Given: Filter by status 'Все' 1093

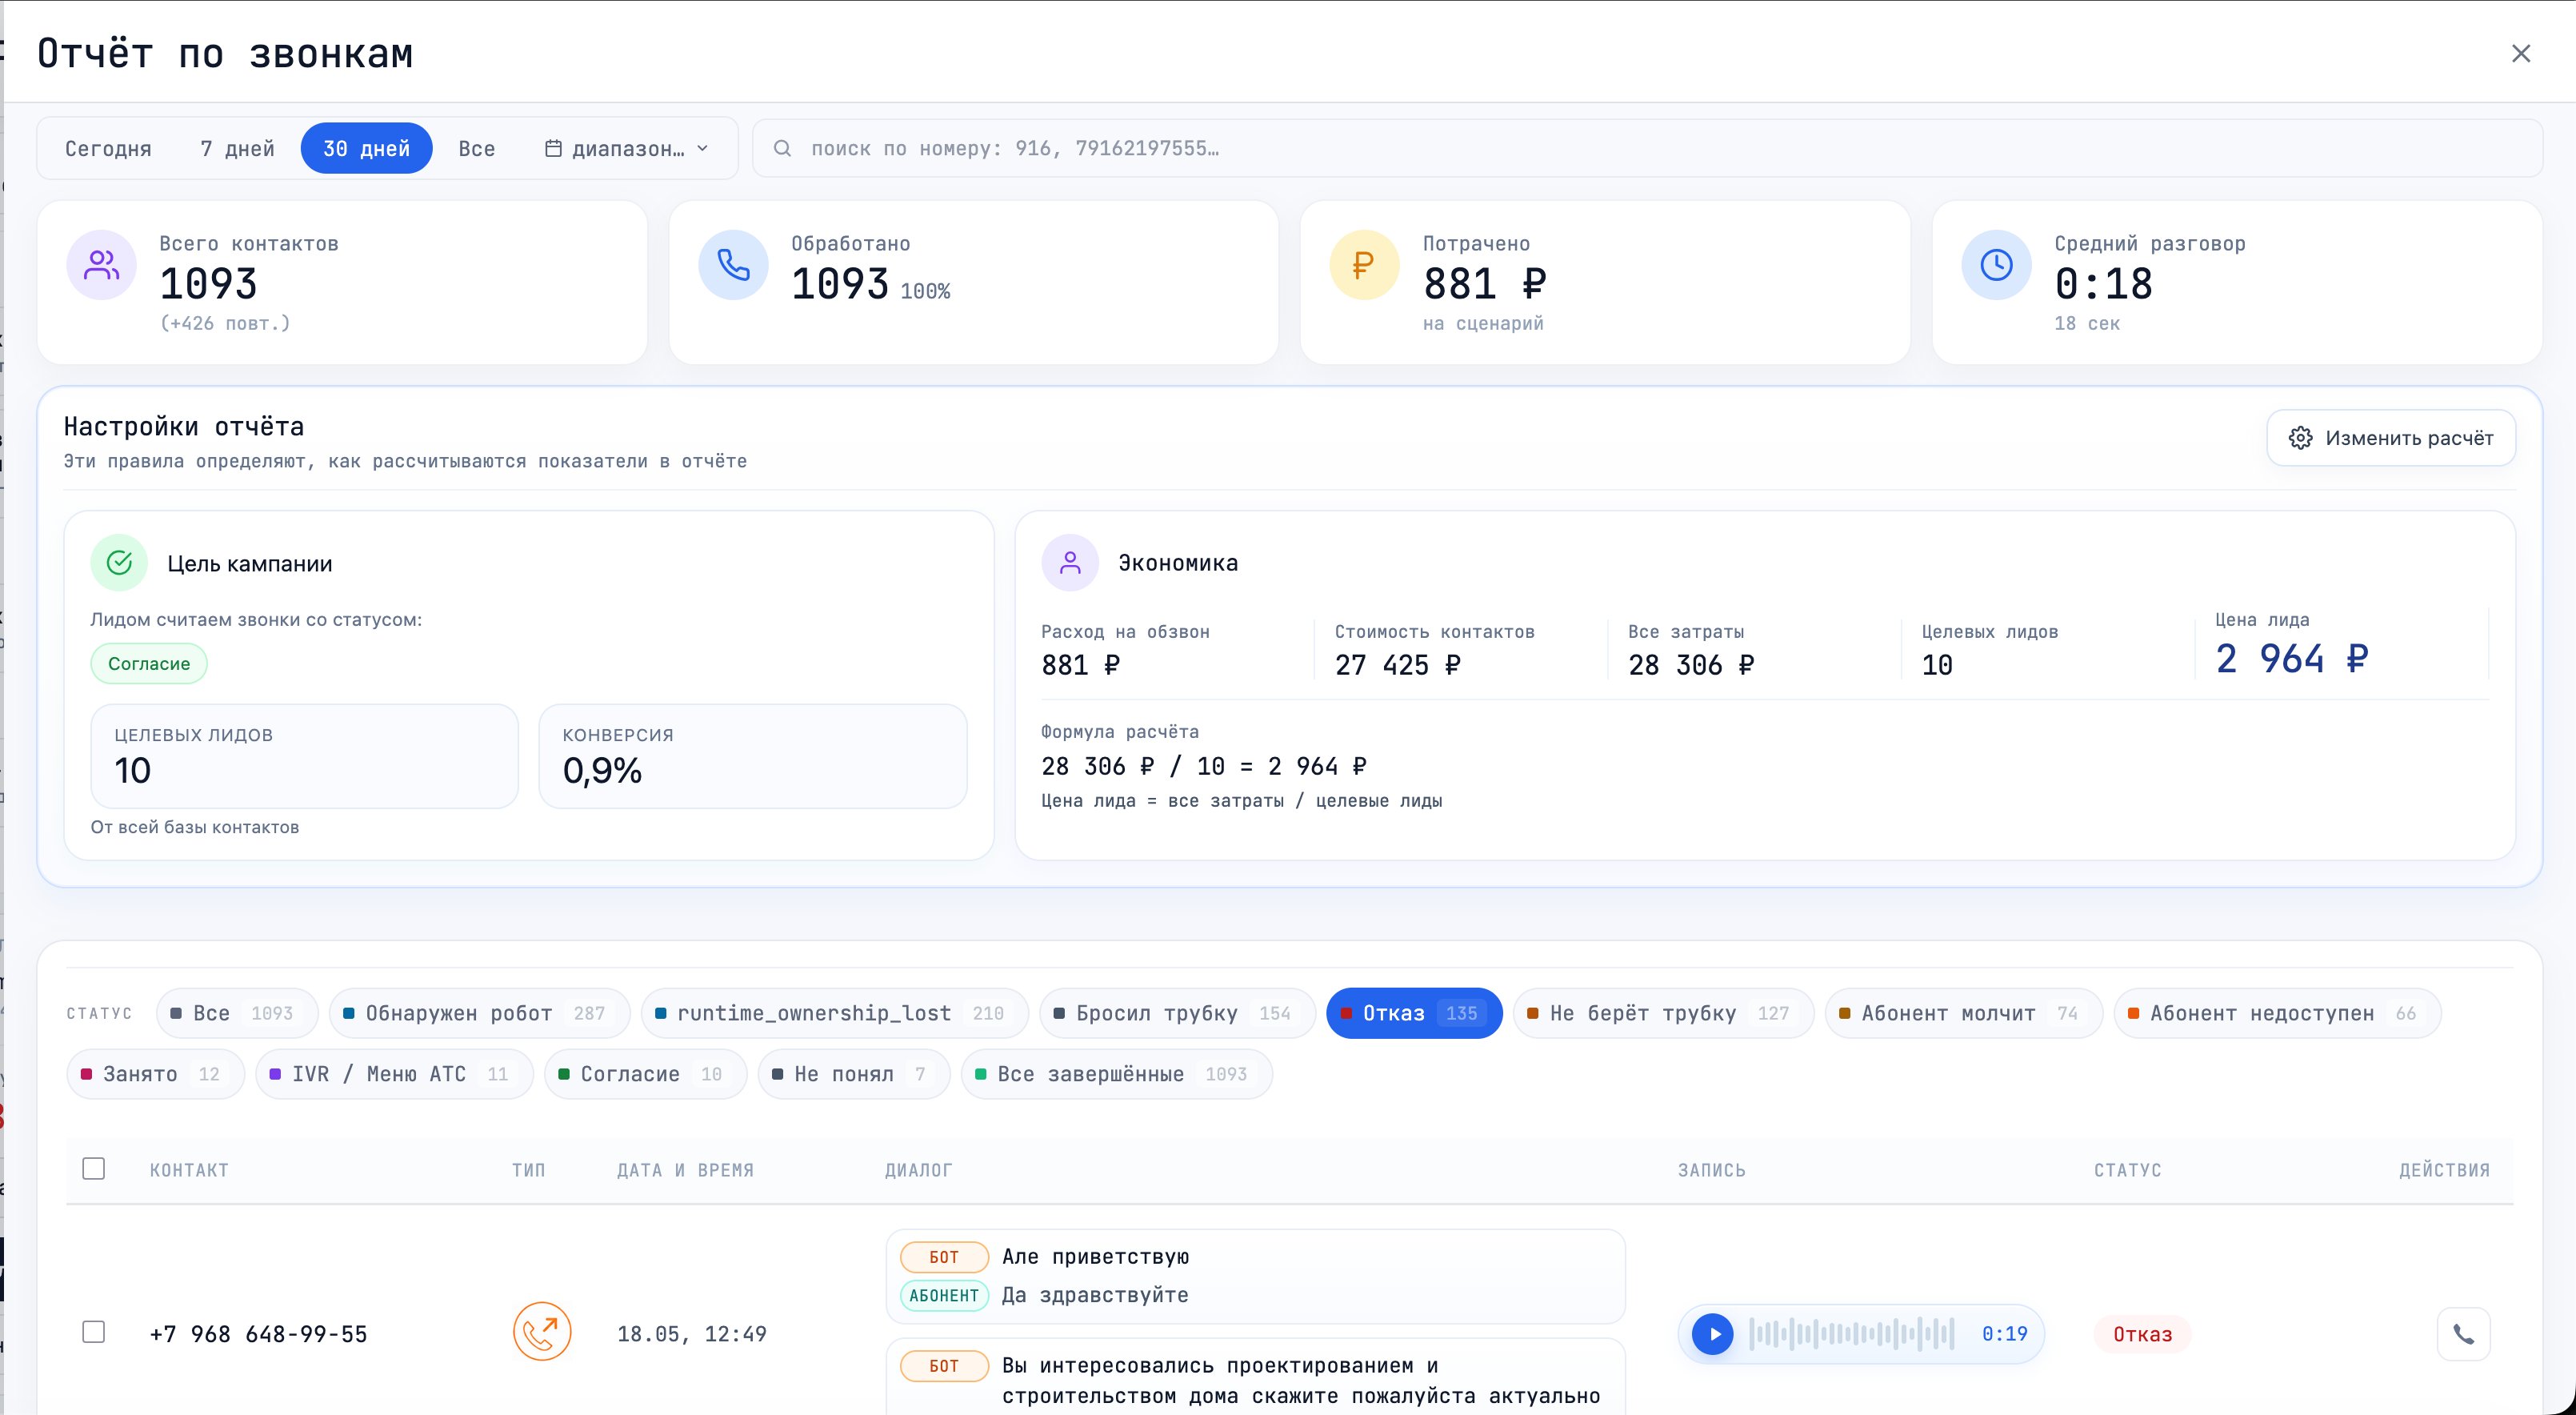Looking at the screenshot, I should click(x=237, y=1012).
